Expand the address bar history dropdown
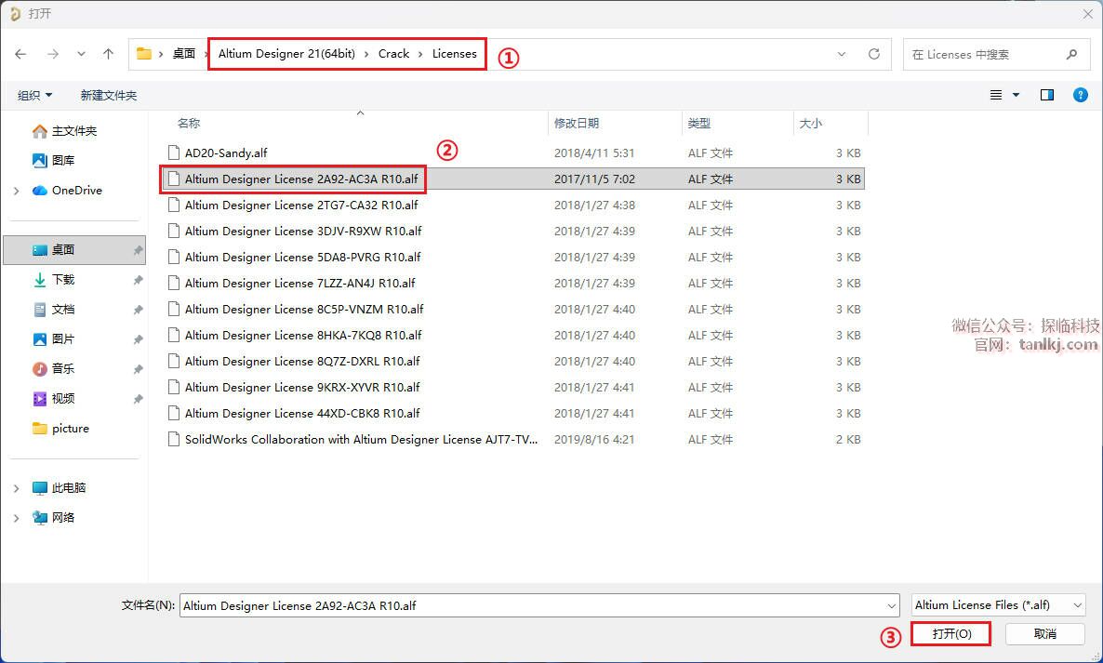This screenshot has height=663, width=1103. pos(842,54)
